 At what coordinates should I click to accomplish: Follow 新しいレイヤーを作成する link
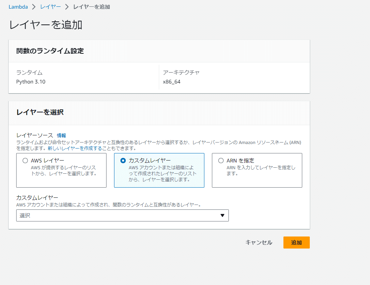tap(75, 148)
